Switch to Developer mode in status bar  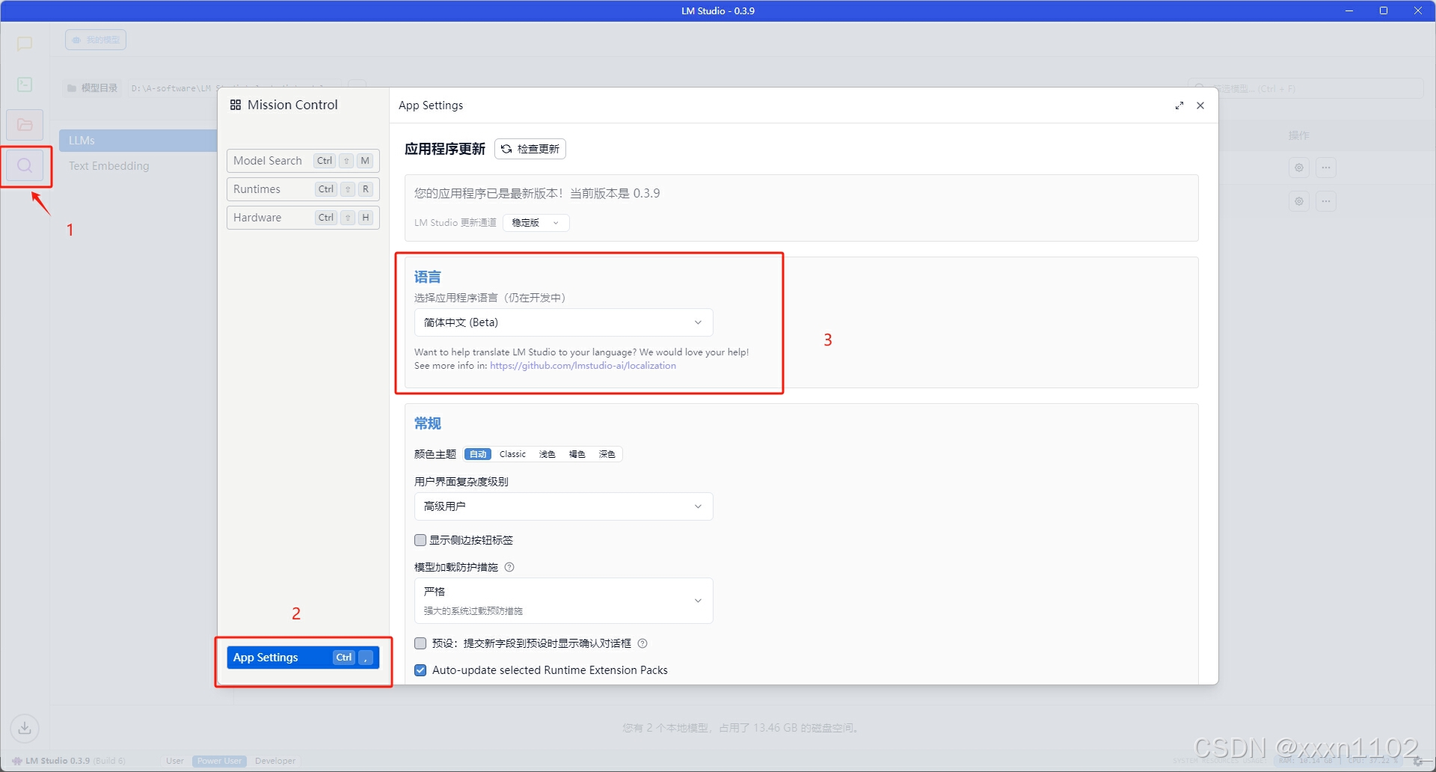pyautogui.click(x=275, y=761)
